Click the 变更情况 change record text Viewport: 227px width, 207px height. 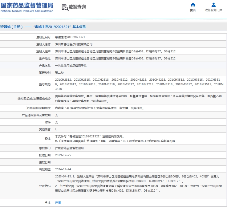click(x=139, y=184)
